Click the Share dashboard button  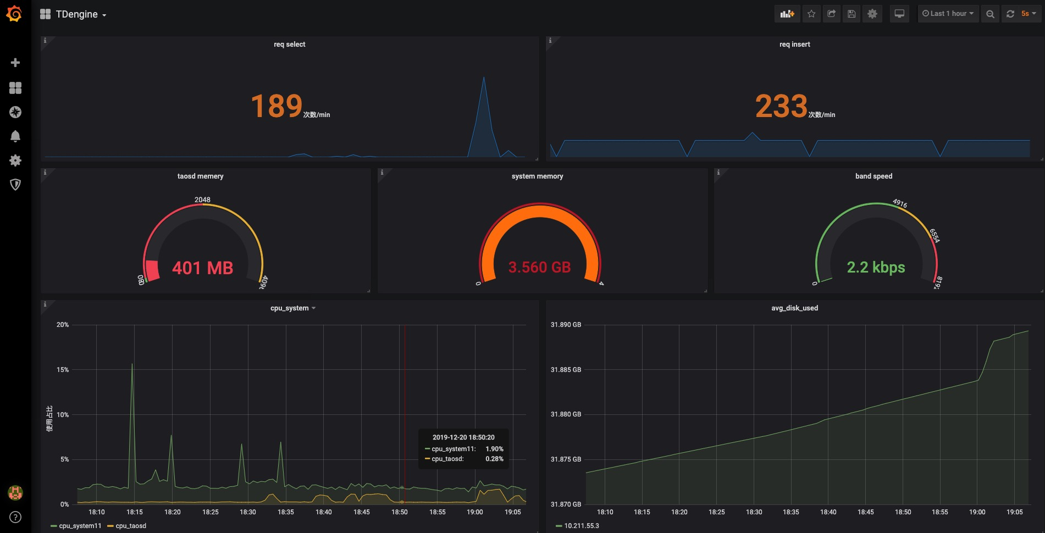[x=832, y=14]
